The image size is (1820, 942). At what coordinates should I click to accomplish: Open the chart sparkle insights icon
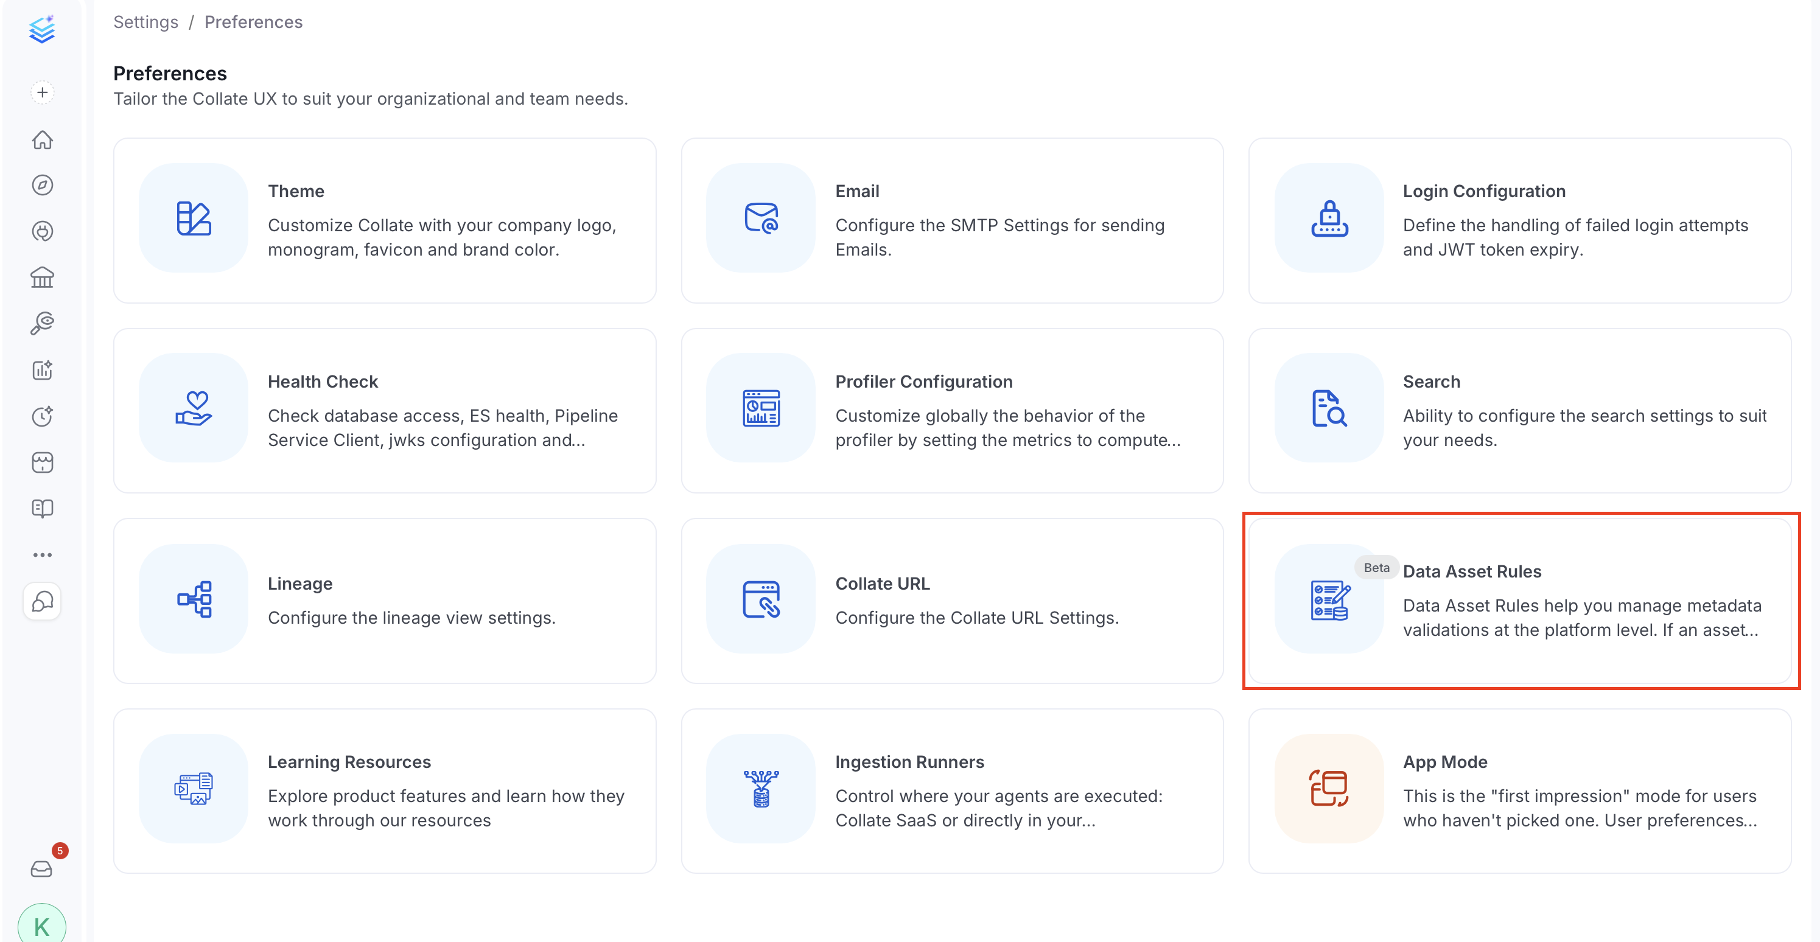43,369
